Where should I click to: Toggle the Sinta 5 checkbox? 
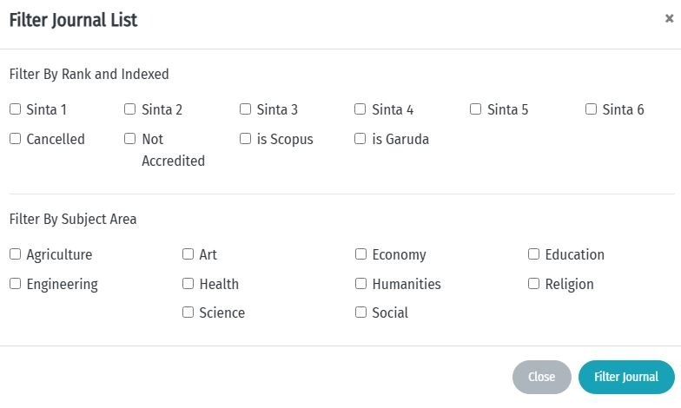coord(475,109)
